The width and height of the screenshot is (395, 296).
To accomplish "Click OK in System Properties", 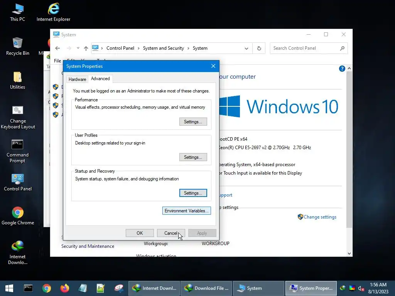I will (140, 233).
